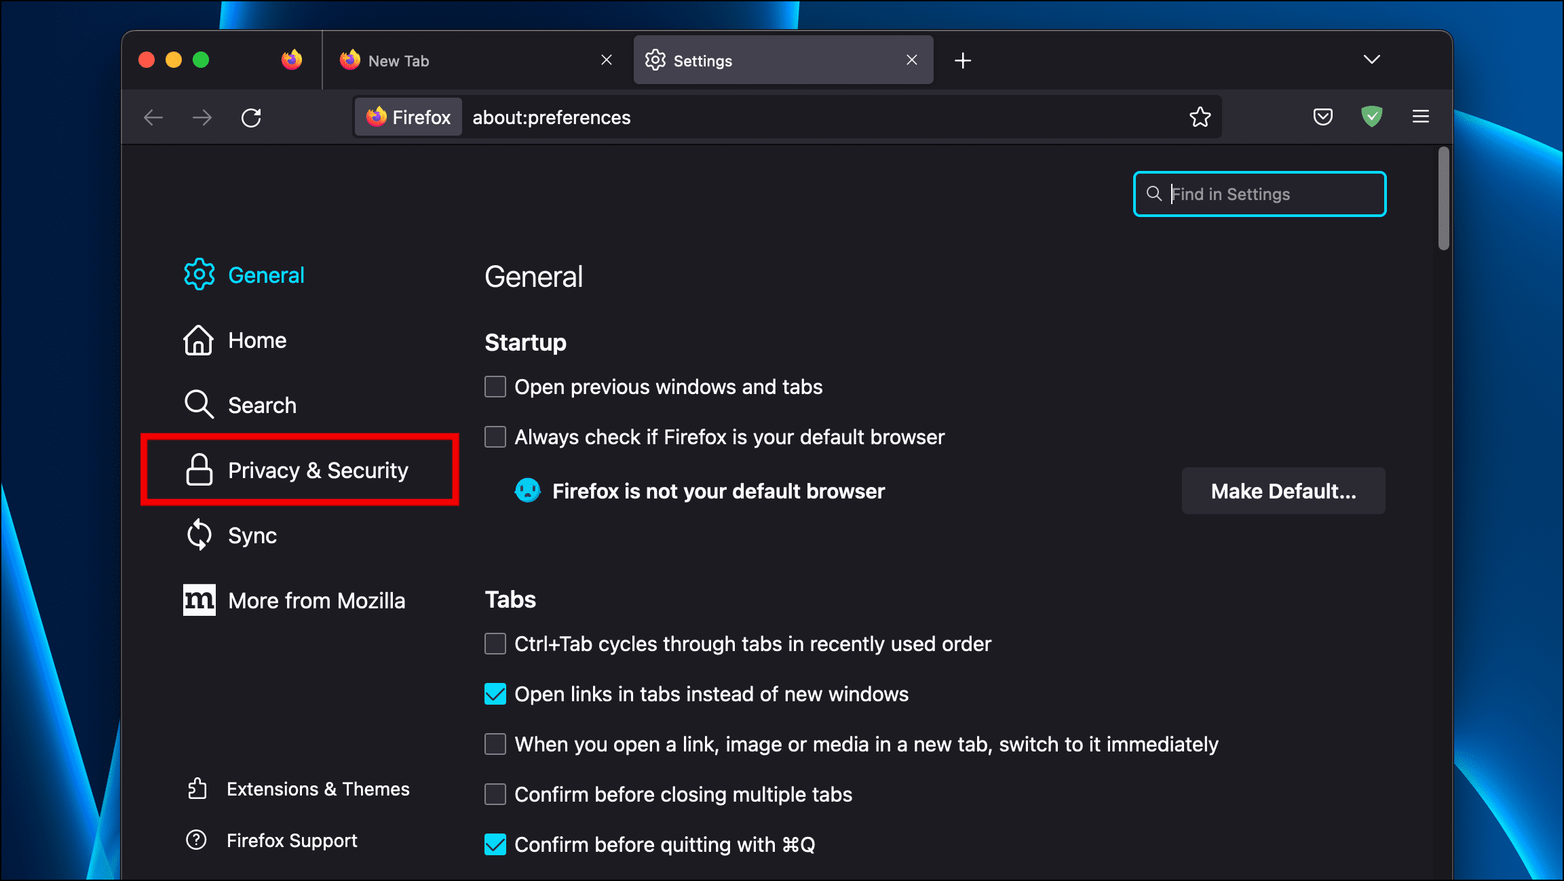Viewport: 1564px width, 881px height.
Task: Open the Firefox Support link
Action: click(272, 840)
